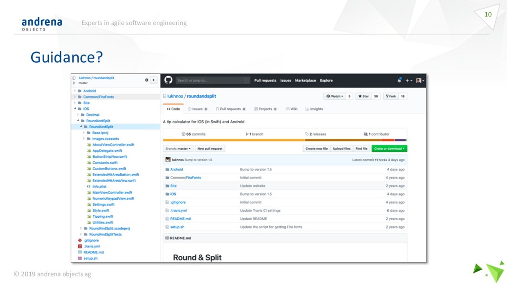This screenshot has height=285, width=507.
Task: Open README.md in the file list
Action: (180, 219)
